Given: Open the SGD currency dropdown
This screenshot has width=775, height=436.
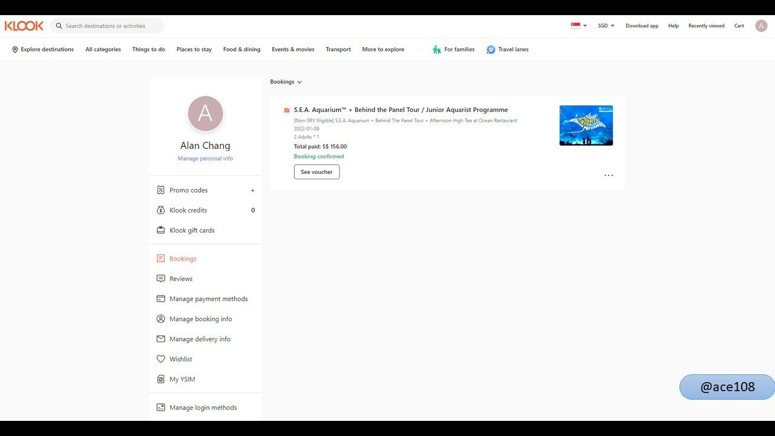Looking at the screenshot, I should point(606,26).
